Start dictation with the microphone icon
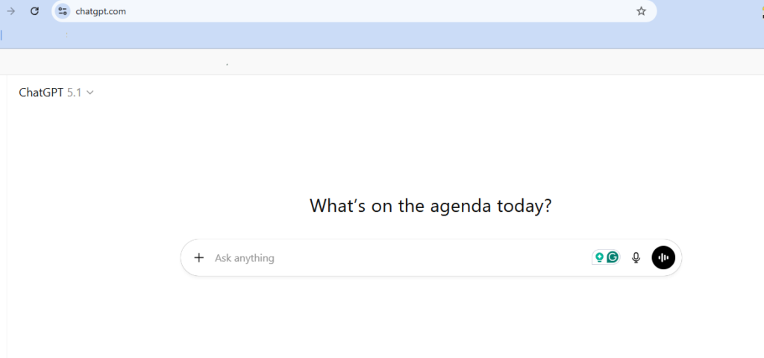This screenshot has width=764, height=358. click(636, 258)
